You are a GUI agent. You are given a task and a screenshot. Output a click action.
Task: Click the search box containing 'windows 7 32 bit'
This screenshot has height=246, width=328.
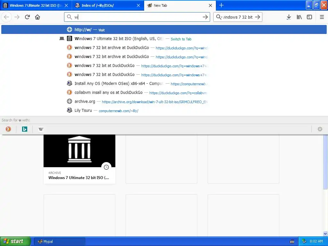pos(238,17)
